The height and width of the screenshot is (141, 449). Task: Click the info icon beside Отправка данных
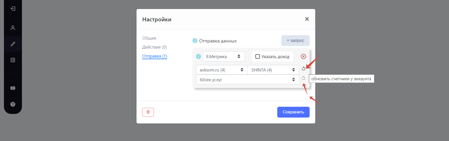(195, 41)
